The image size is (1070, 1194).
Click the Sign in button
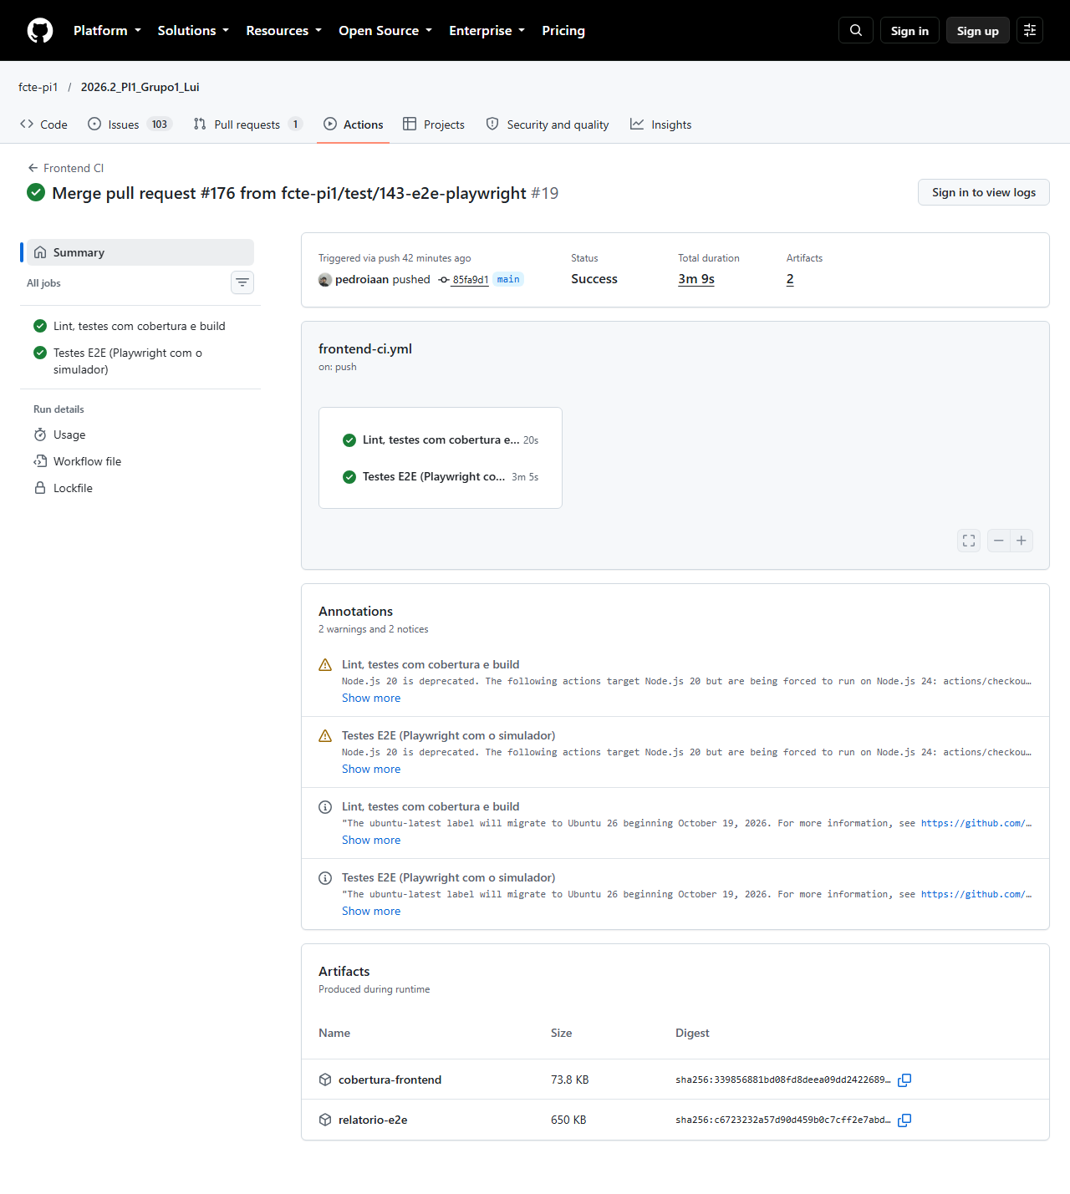909,30
